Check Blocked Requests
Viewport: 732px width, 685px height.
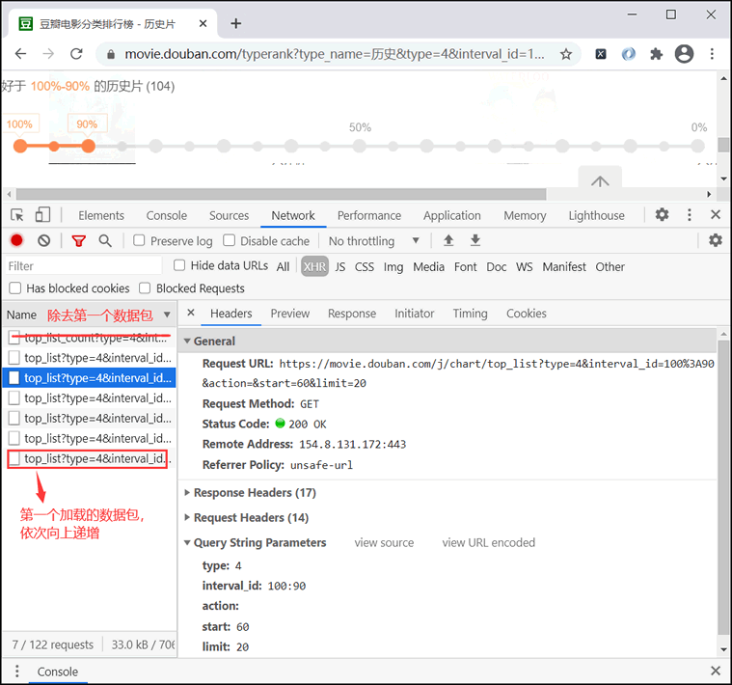(145, 288)
